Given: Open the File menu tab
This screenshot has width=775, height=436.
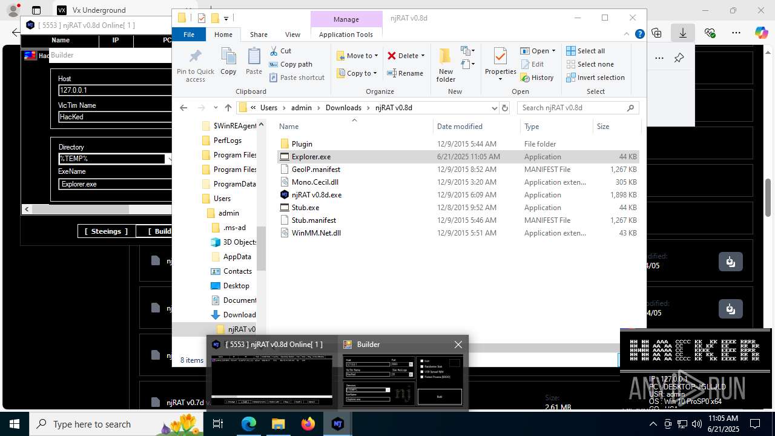Looking at the screenshot, I should (189, 35).
